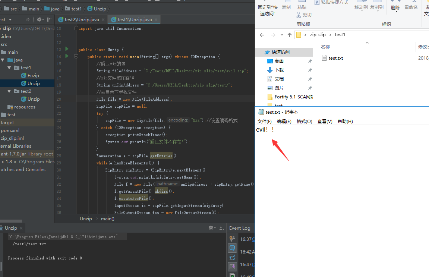The image size is (429, 277).
Task: Go up one folder in File Explorer
Action: pyautogui.click(x=290, y=35)
